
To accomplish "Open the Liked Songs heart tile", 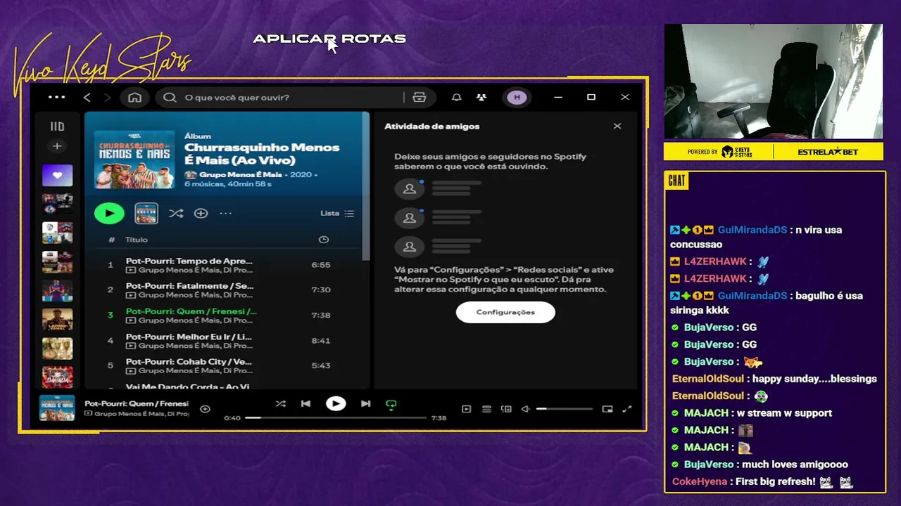I will point(57,176).
